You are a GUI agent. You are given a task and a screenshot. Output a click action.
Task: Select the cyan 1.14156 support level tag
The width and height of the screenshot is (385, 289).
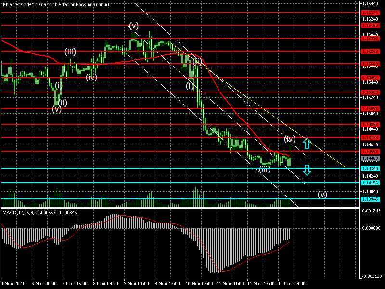point(371,183)
